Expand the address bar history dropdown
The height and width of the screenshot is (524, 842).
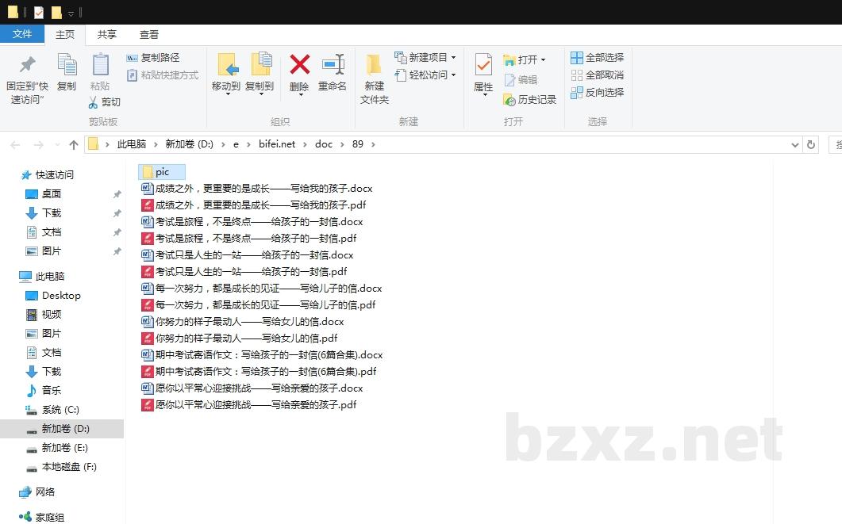tap(795, 145)
